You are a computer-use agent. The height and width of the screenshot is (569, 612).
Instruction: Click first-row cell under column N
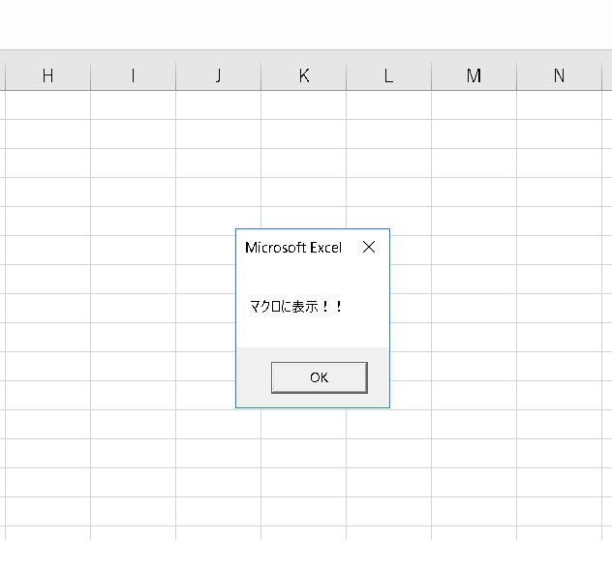point(560,105)
